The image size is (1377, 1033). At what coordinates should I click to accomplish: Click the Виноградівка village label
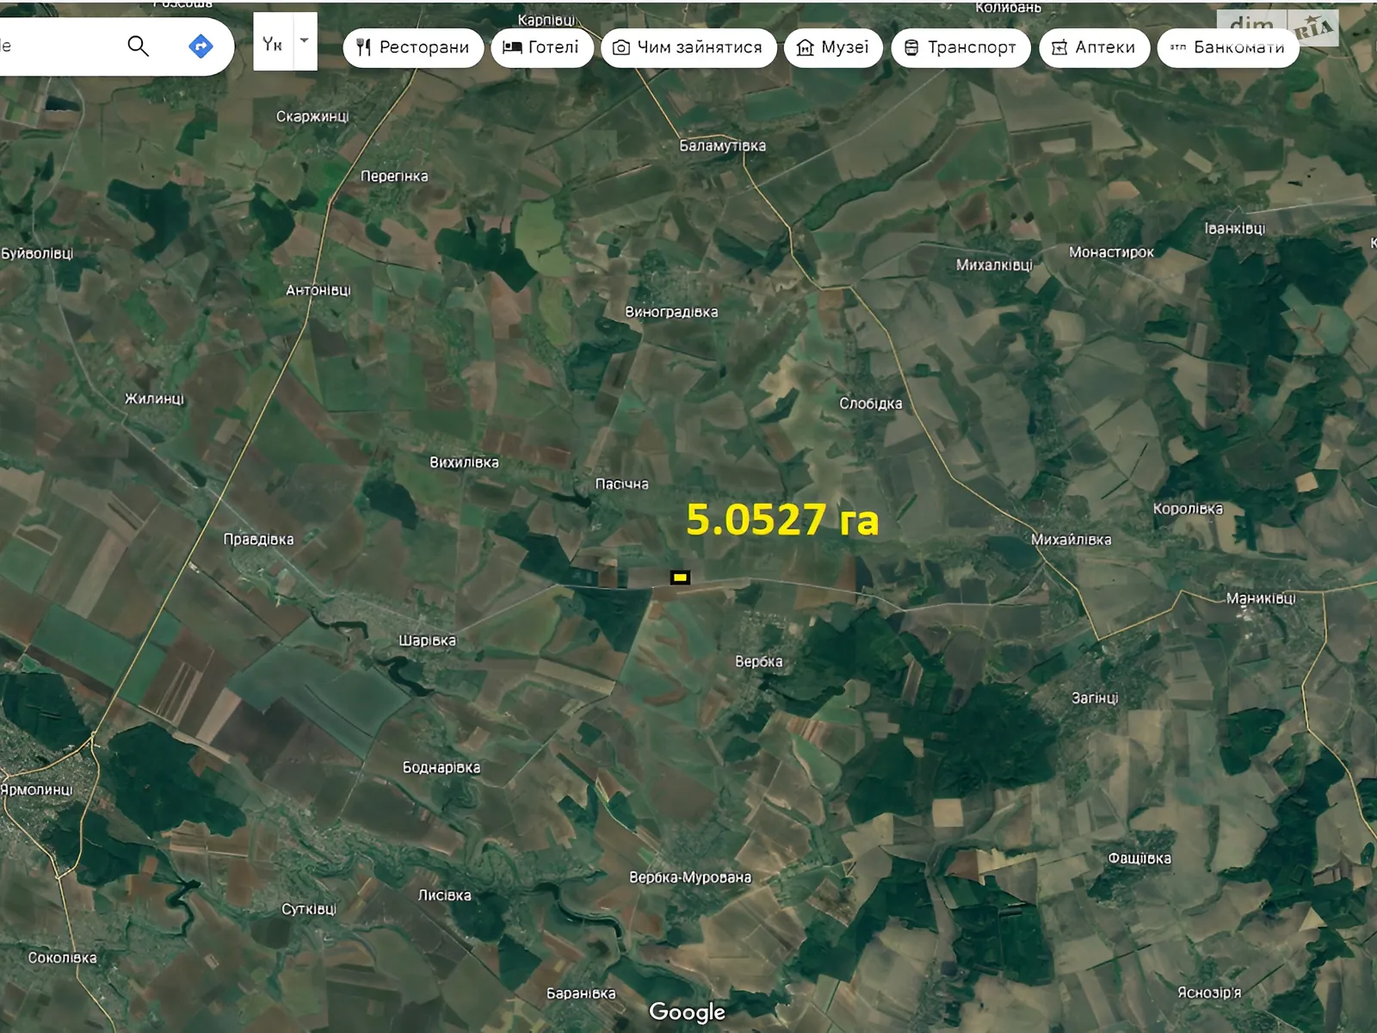(671, 312)
